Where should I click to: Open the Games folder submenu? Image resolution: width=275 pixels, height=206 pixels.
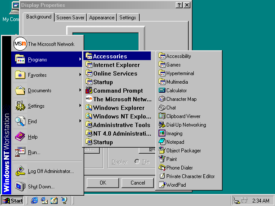click(189, 65)
